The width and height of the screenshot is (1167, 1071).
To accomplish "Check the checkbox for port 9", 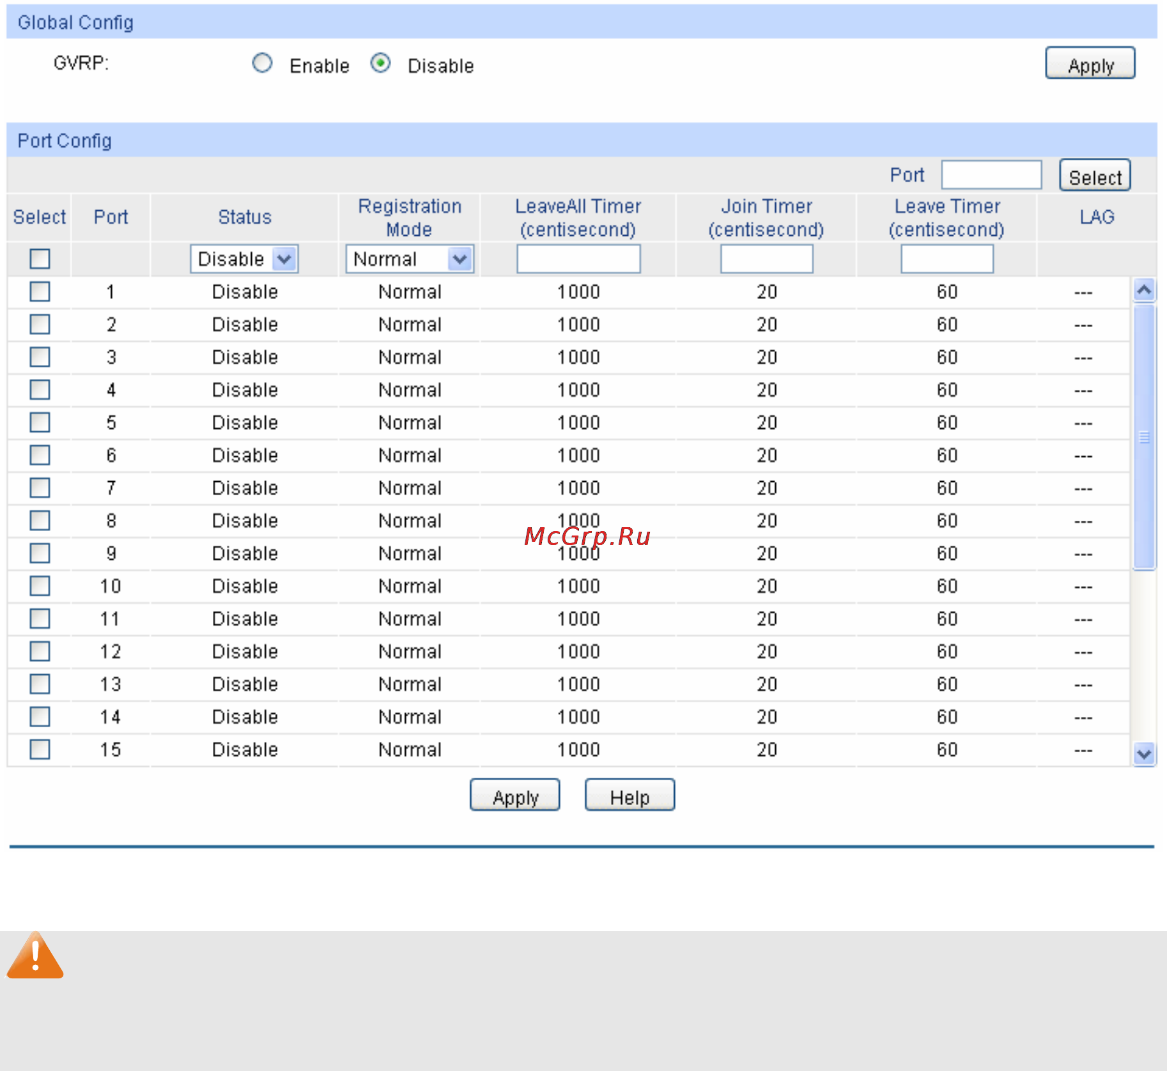I will click(40, 553).
